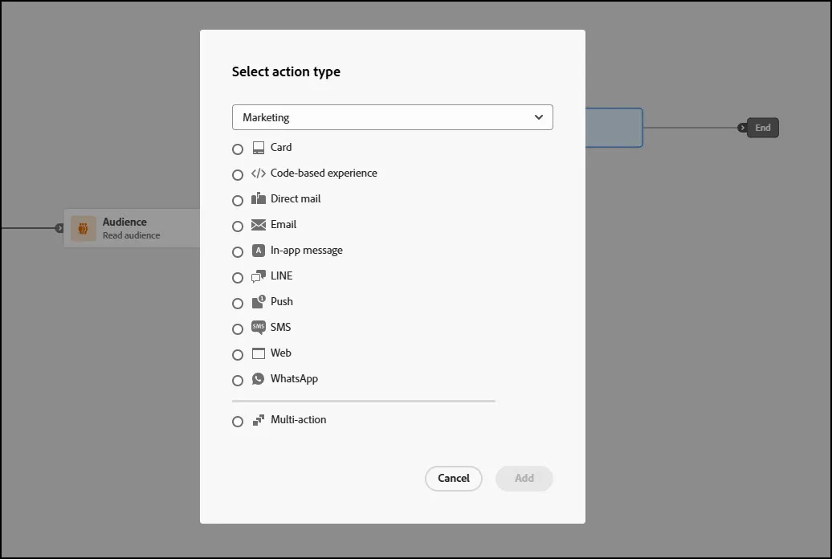Viewport: 832px width, 559px height.
Task: Click the Code-based experience brackets icon
Action: 259,173
